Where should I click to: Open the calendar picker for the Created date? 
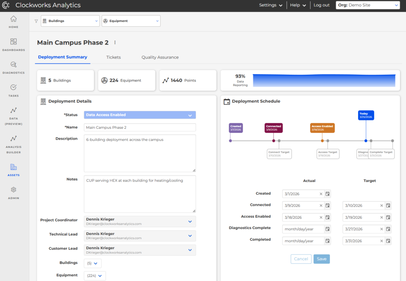(327, 194)
